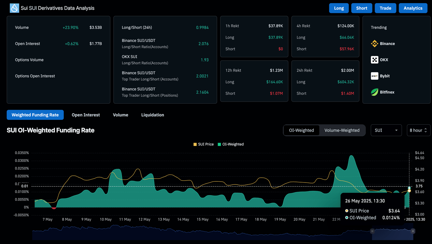Click the Bybit logo icon

pos(374,76)
